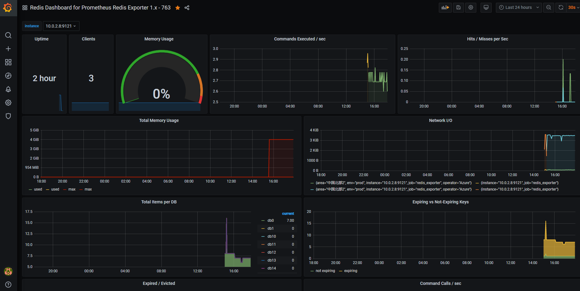580x291 pixels.
Task: Click the db0 legend color swatch
Action: (x=263, y=221)
